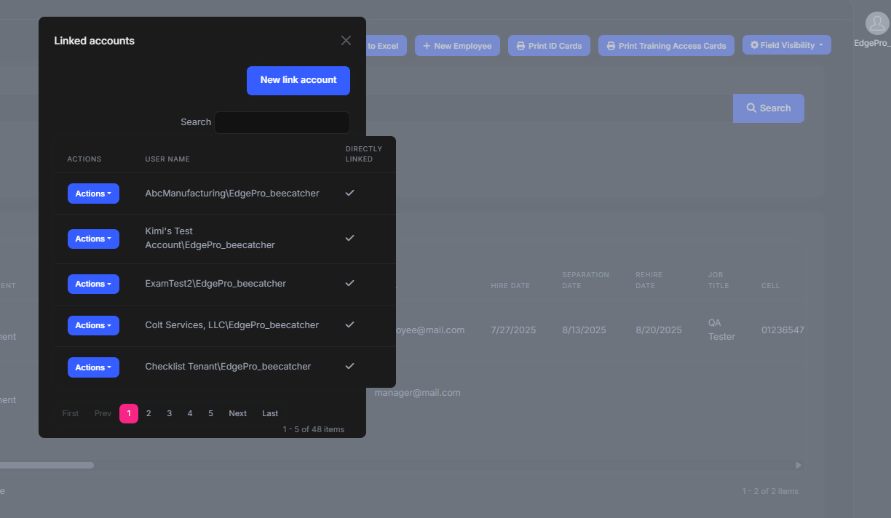The image size is (891, 518).
Task: Click New Employee button in background page
Action: [x=457, y=46]
